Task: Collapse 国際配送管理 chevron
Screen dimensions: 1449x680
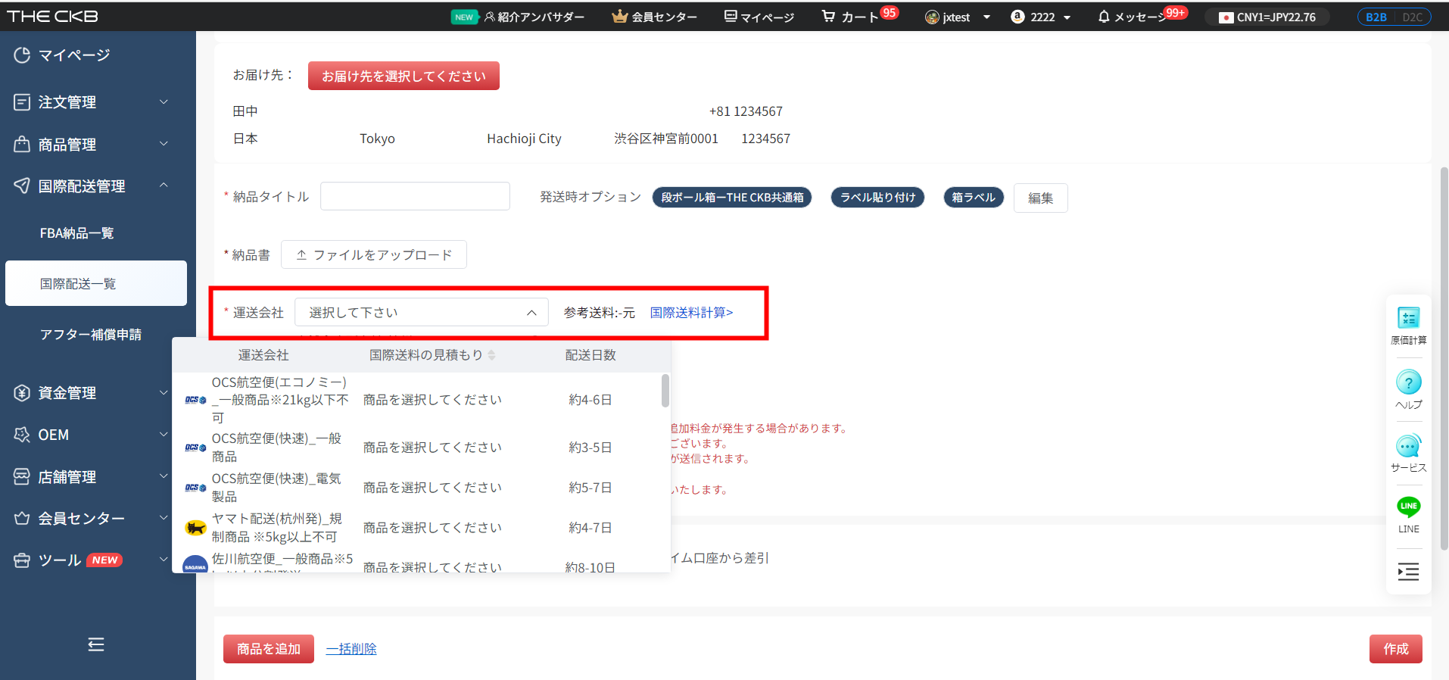Action: [x=164, y=186]
